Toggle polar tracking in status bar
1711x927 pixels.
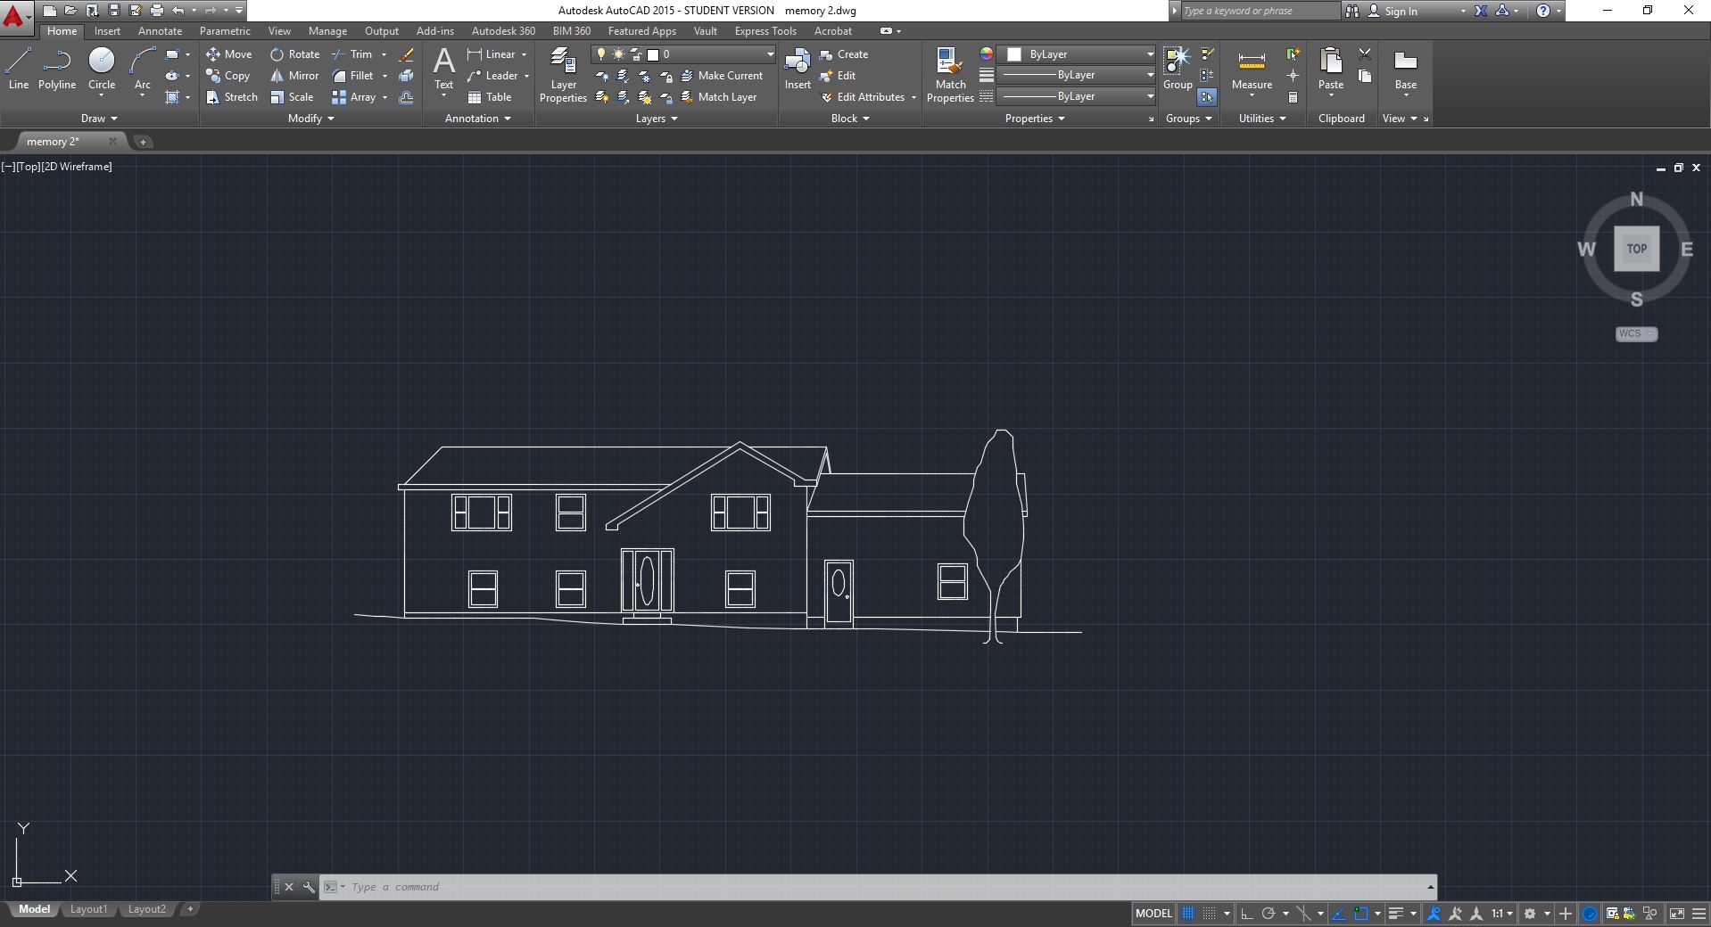(x=1269, y=914)
